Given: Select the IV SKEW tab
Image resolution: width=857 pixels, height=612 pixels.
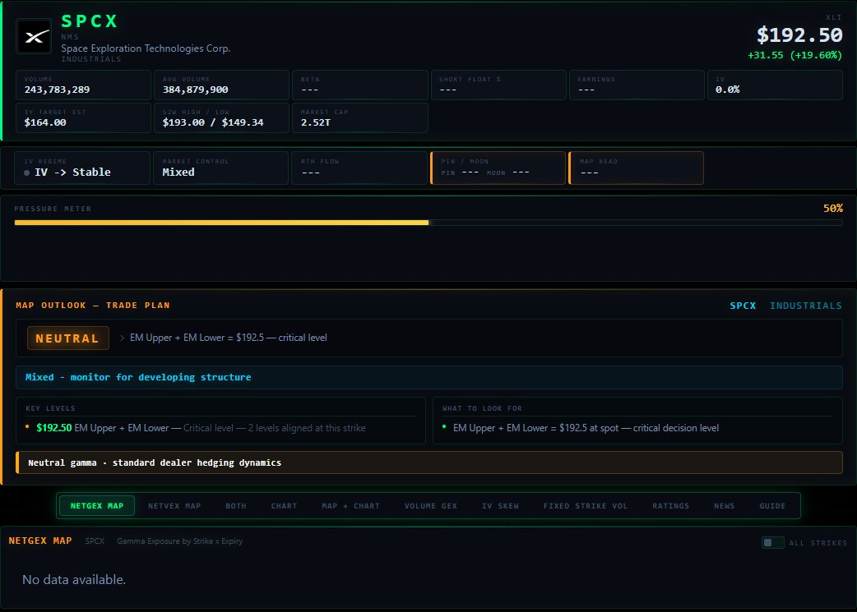Looking at the screenshot, I should [500, 506].
